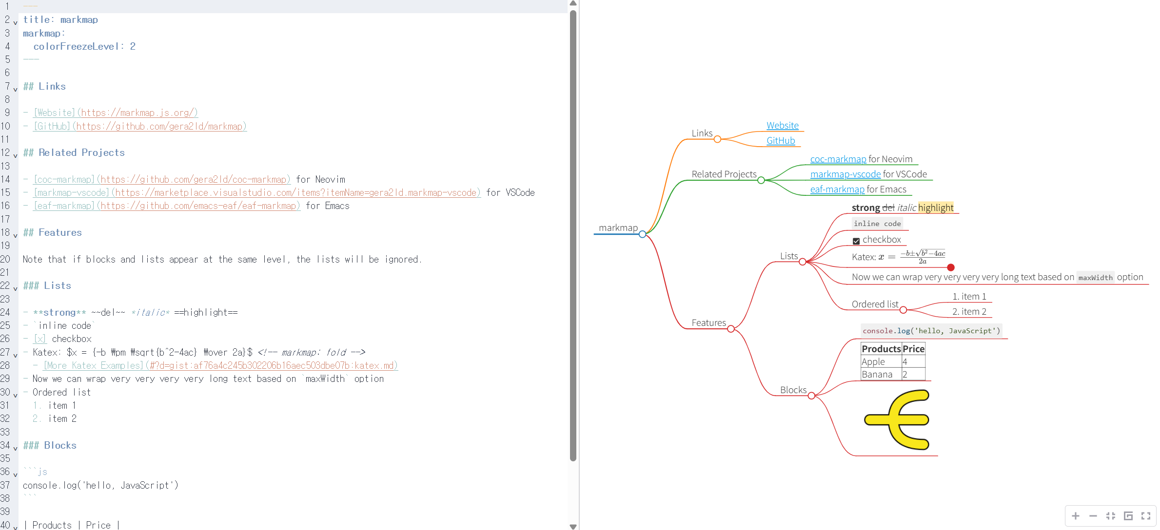Open markmap-vscode link in mind map
Image resolution: width=1160 pixels, height=530 pixels.
pos(845,174)
